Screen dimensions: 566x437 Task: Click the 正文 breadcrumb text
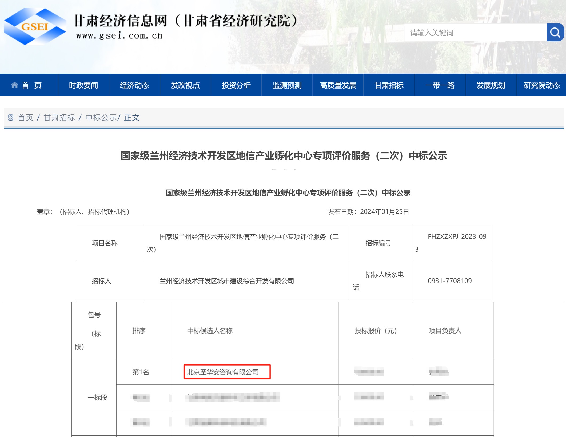click(132, 118)
